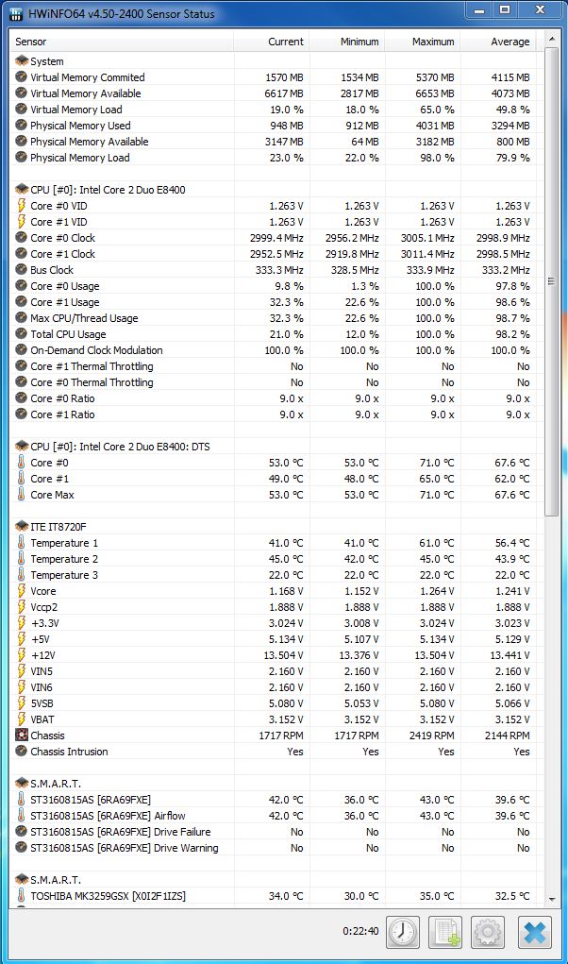Viewport: 568px width, 964px height.
Task: Click the Core Max thermometer icon
Action: click(x=22, y=495)
